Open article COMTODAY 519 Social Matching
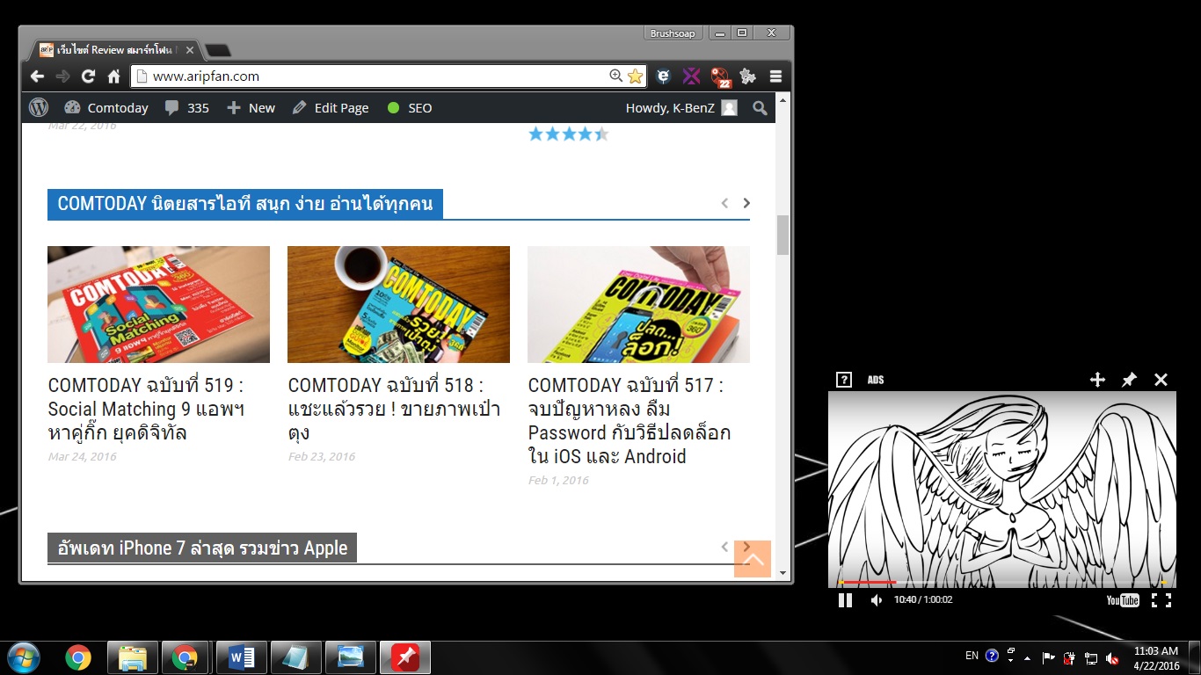This screenshot has height=675, width=1201. (x=147, y=409)
